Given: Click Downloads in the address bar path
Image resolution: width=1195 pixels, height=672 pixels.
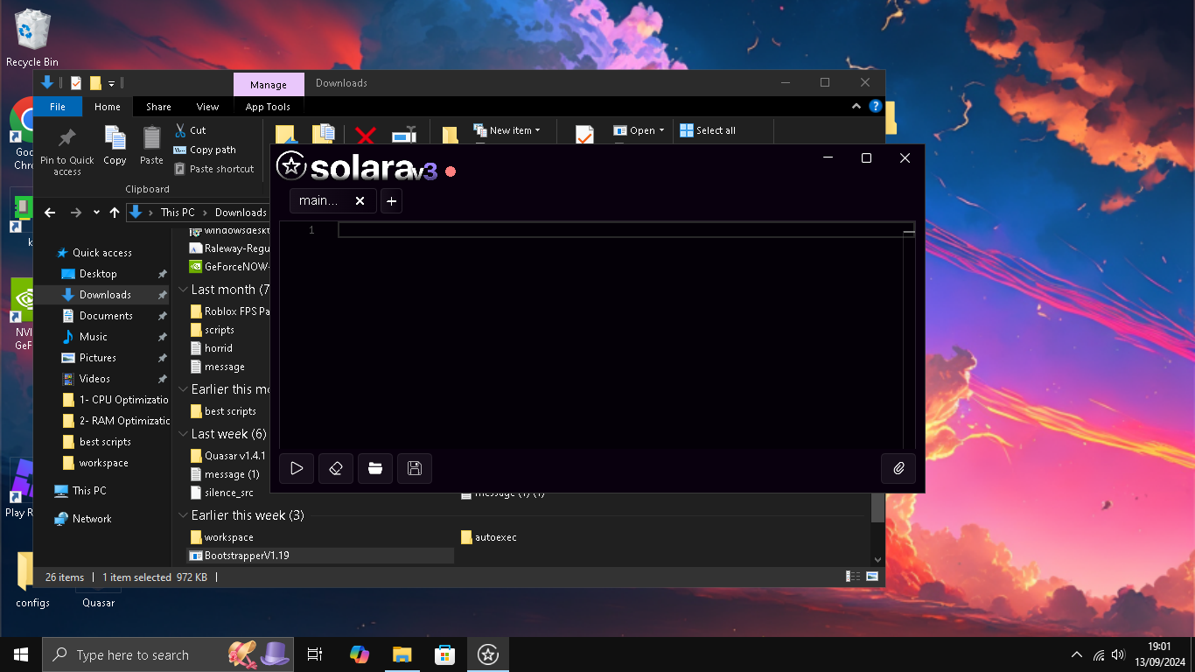Looking at the screenshot, I should point(241,213).
